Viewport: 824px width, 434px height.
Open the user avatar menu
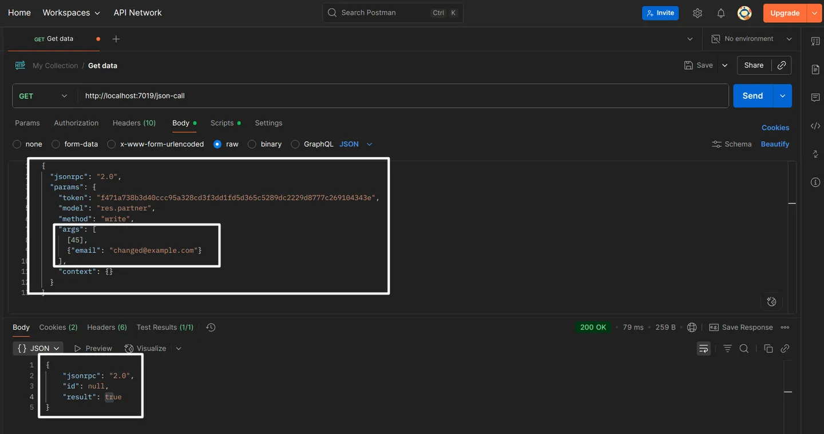[744, 13]
